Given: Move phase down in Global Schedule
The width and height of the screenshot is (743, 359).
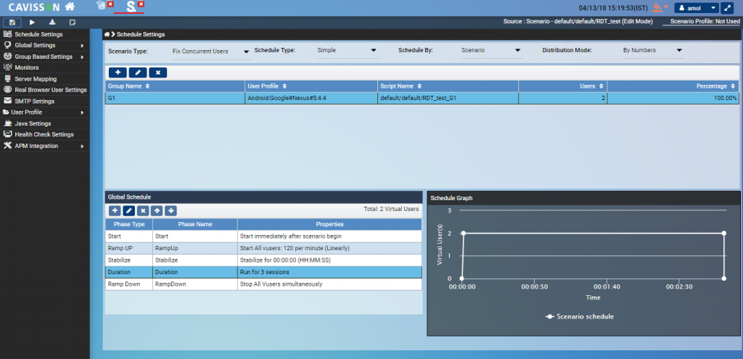Looking at the screenshot, I should coord(171,210).
